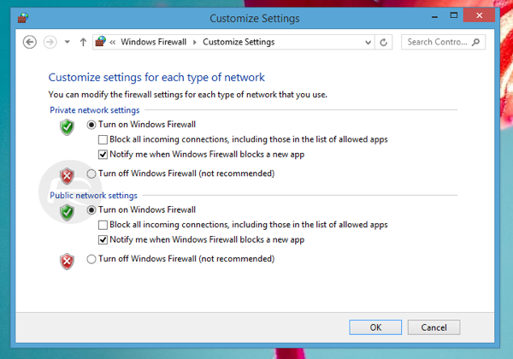Select Turn off Windows Firewall for public network
Viewport: 513px width, 359px height.
pos(92,259)
